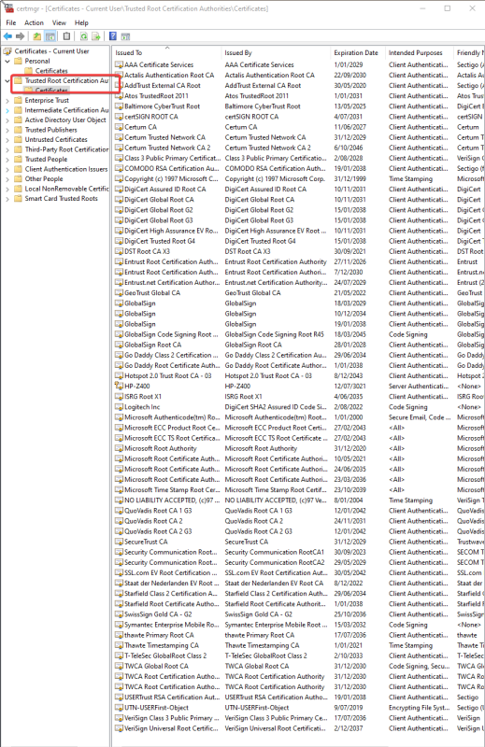The image size is (485, 747).
Task: Expand Intermediate Certification Authorities node
Action: (7, 110)
